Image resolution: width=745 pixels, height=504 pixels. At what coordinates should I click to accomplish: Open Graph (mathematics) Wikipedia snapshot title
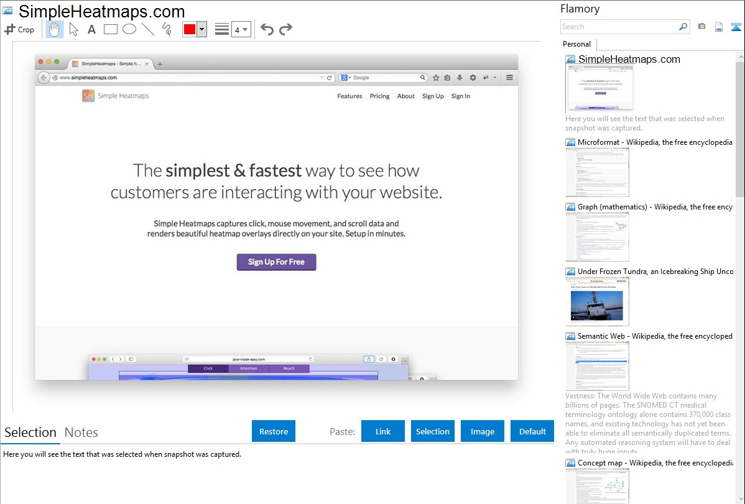[655, 207]
